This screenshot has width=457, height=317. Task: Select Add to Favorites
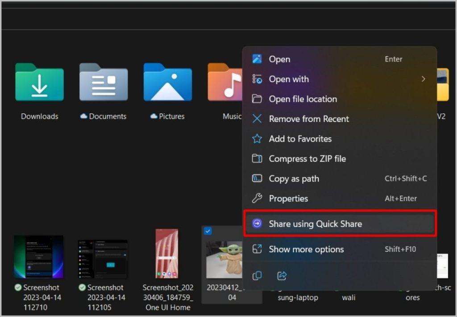[339, 138]
